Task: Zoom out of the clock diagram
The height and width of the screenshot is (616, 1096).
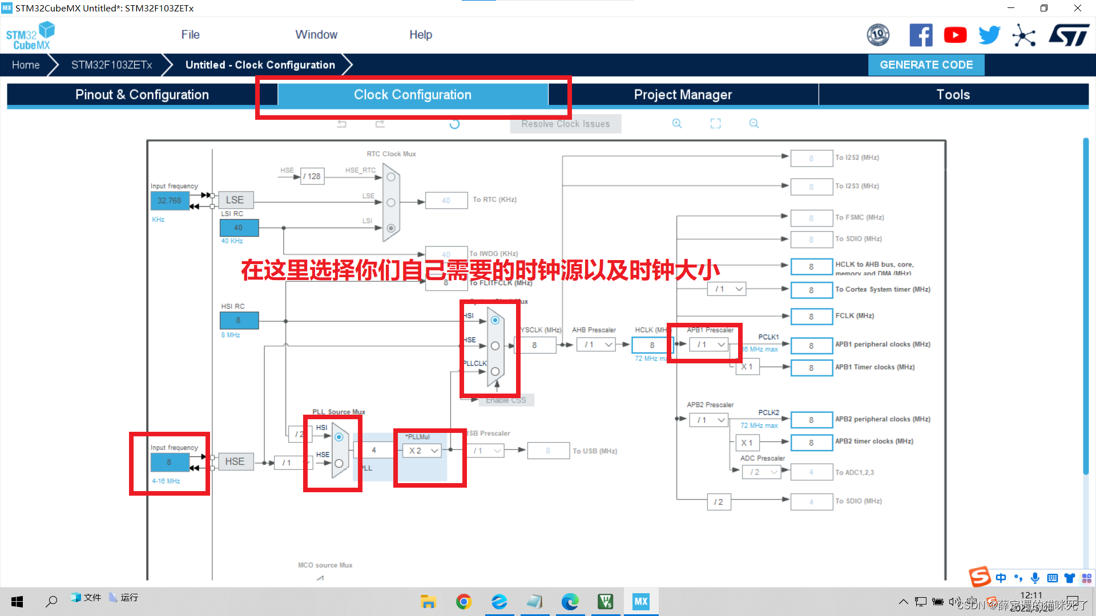Action: click(753, 123)
